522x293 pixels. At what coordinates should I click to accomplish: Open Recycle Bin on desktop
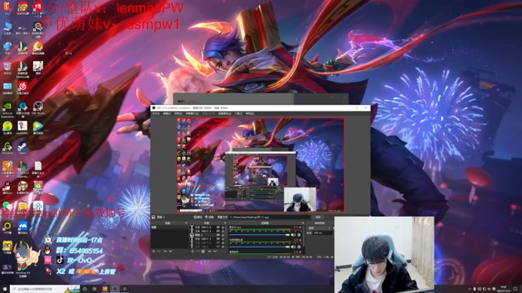pos(7,68)
